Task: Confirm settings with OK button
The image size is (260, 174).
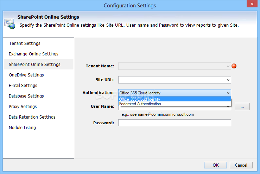Action: point(215,165)
